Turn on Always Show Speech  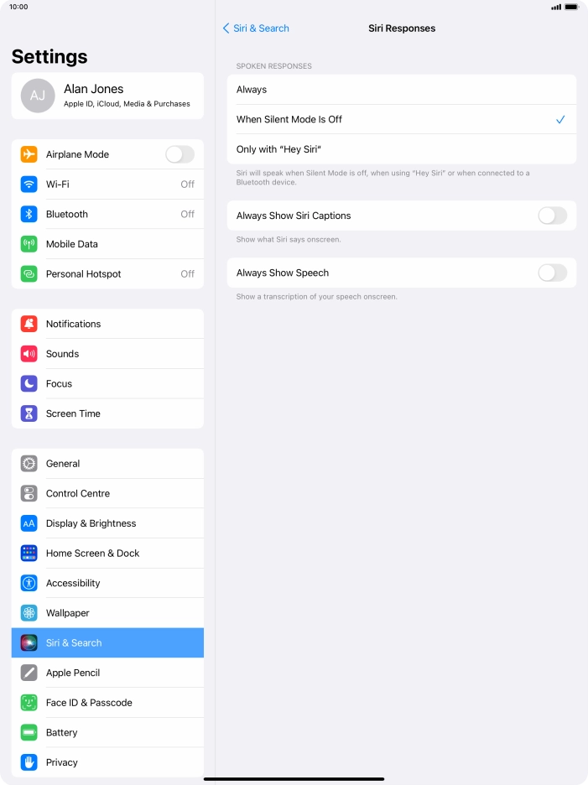tap(553, 273)
